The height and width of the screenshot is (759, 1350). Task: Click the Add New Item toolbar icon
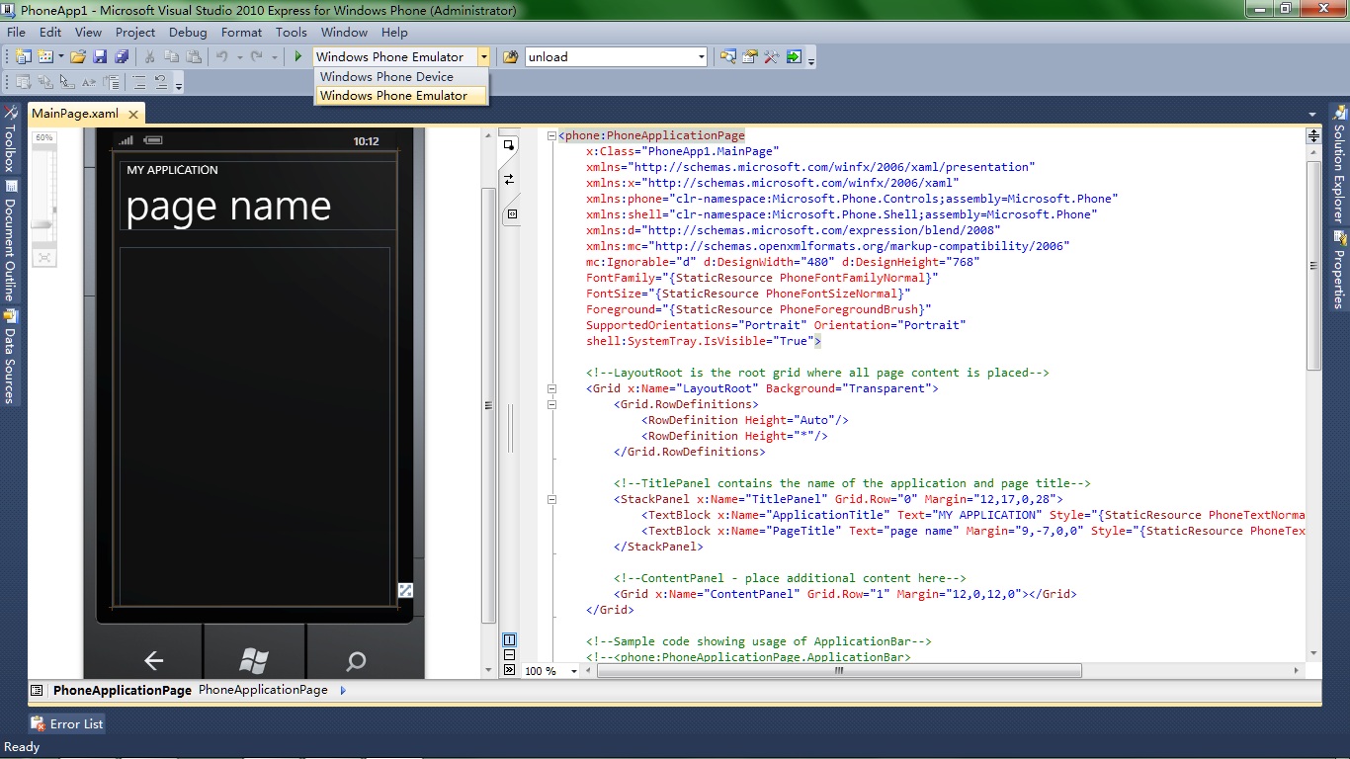click(44, 56)
